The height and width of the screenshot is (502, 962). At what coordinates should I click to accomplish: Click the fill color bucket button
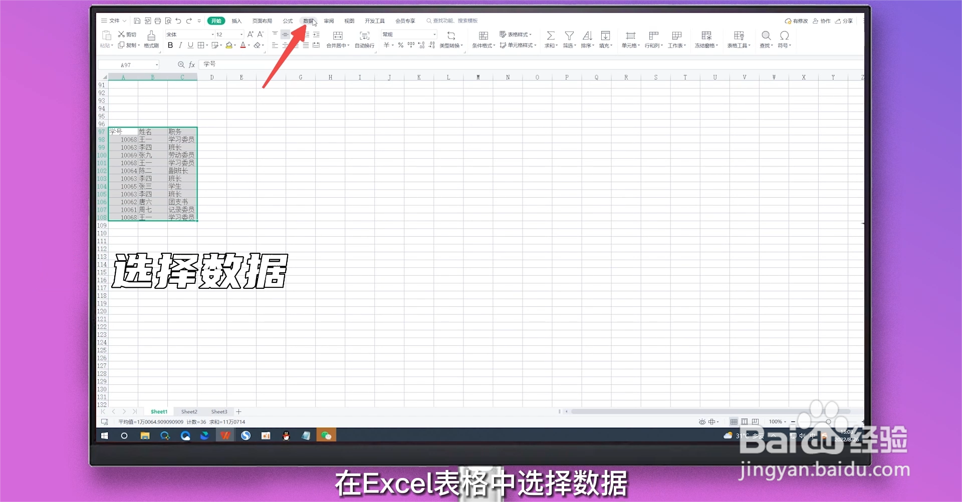tap(229, 45)
